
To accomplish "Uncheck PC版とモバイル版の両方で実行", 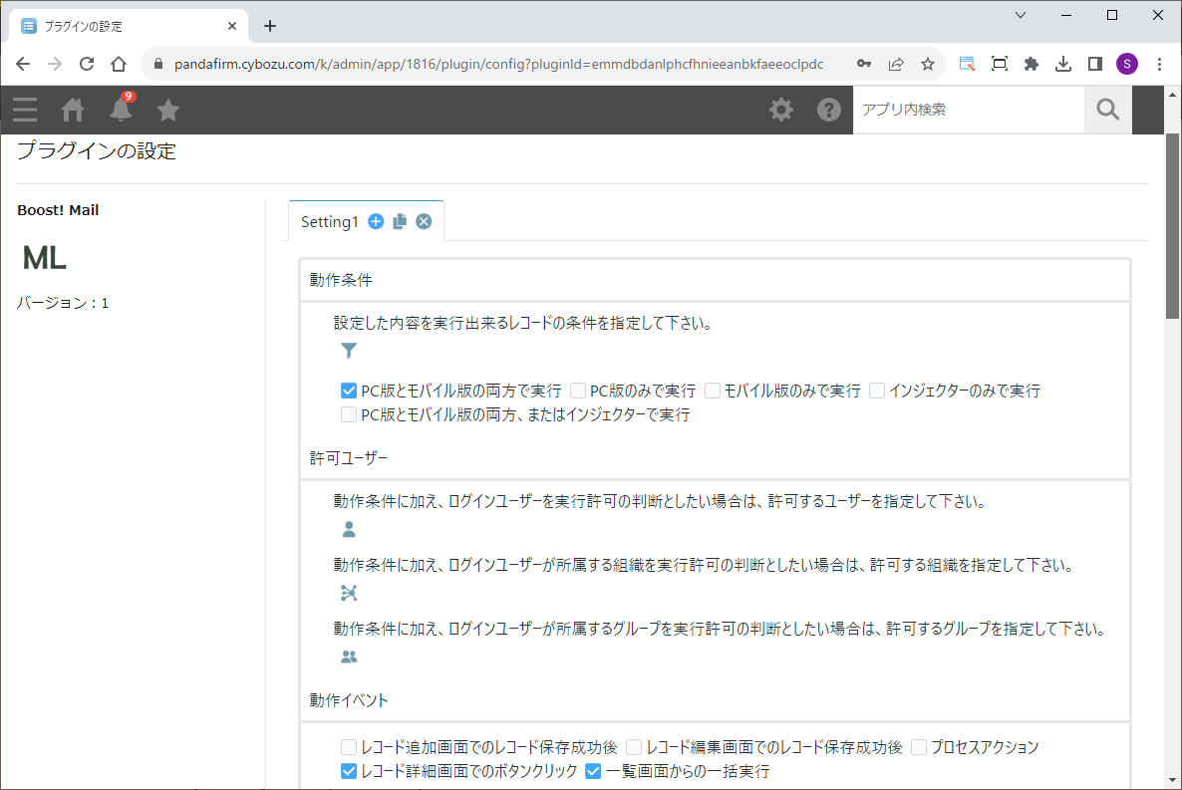I will click(349, 391).
